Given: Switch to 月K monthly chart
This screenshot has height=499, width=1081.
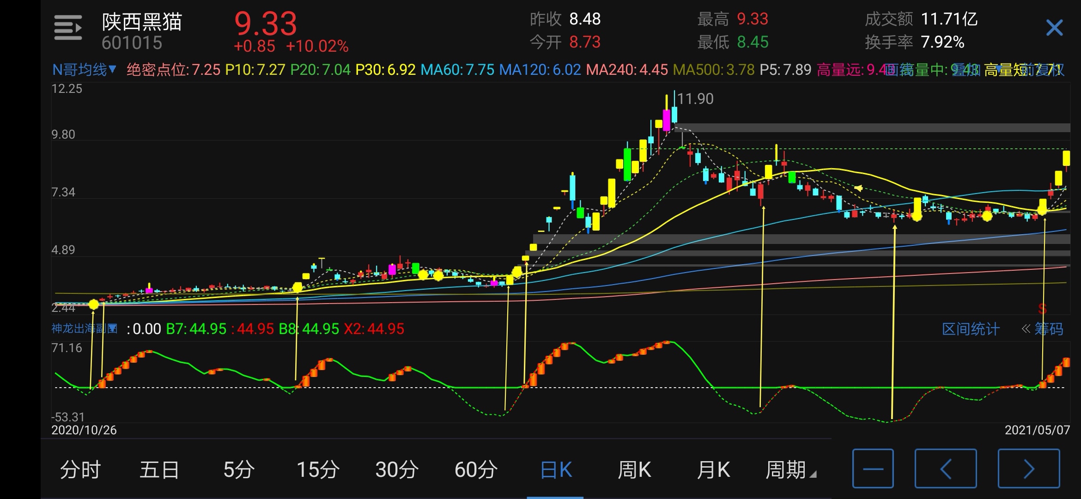Looking at the screenshot, I should click(713, 470).
